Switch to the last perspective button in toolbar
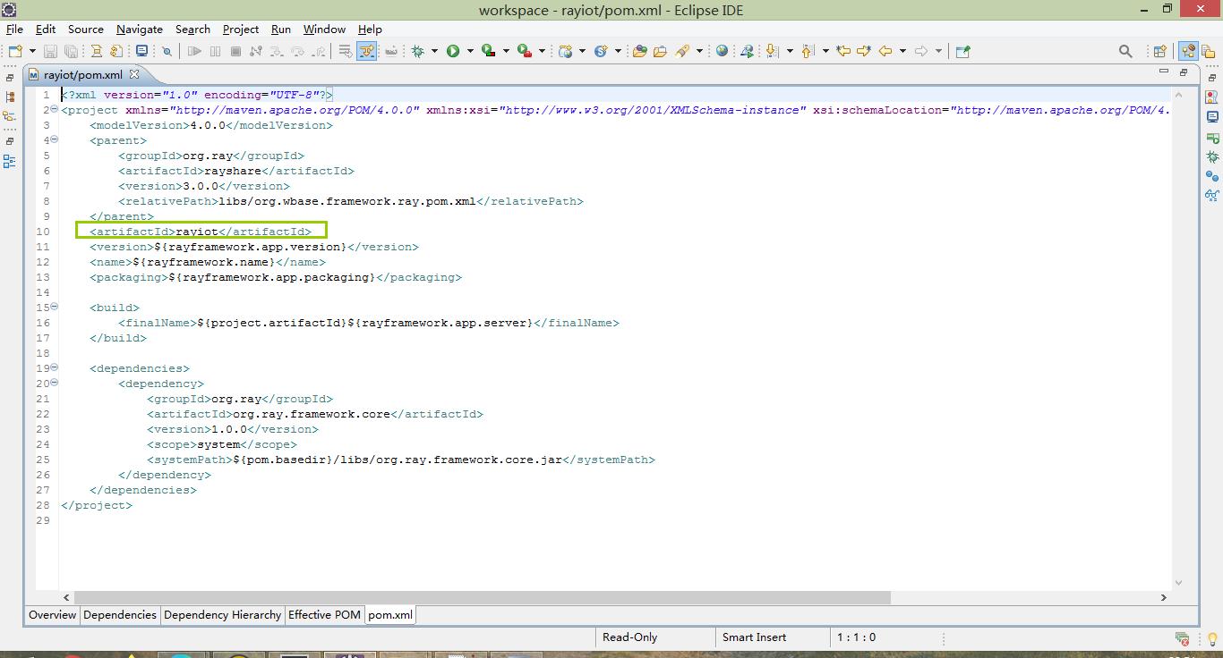The image size is (1223, 658). click(x=1210, y=51)
